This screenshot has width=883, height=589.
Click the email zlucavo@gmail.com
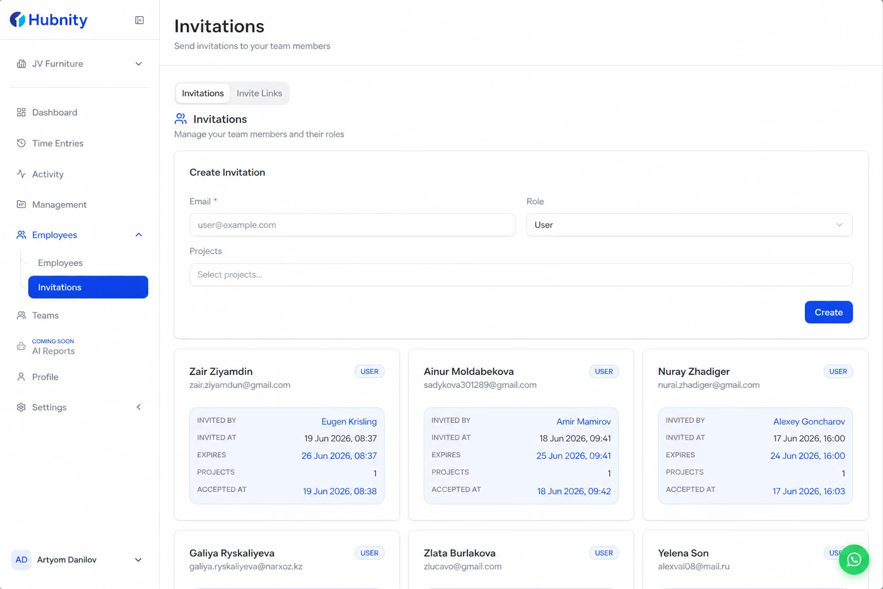[463, 567]
